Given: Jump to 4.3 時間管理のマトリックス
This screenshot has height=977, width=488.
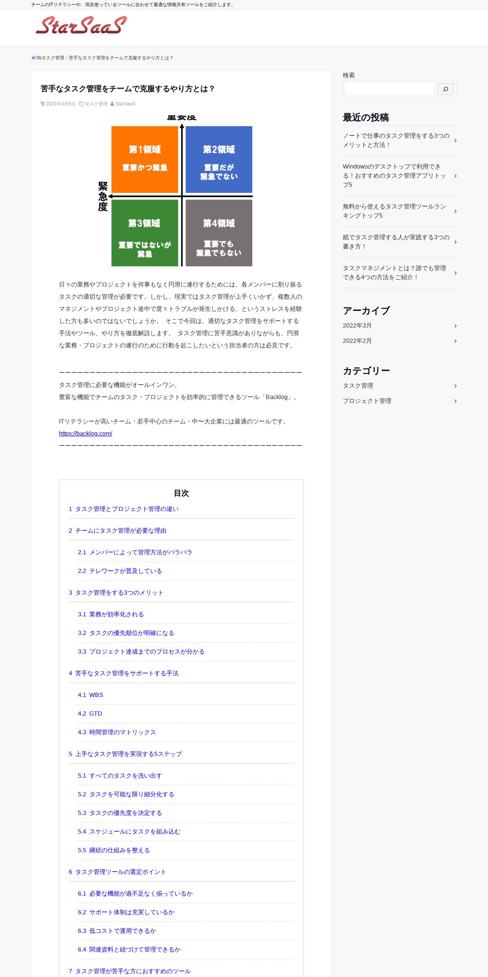Looking at the screenshot, I should pos(117,732).
